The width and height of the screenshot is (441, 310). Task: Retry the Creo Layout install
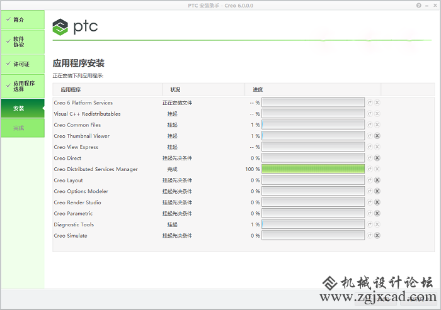[x=370, y=180]
